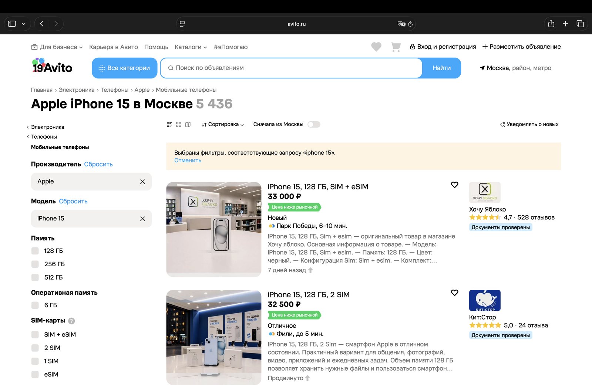Switch to map view icon
The height and width of the screenshot is (385, 592).
(x=188, y=124)
